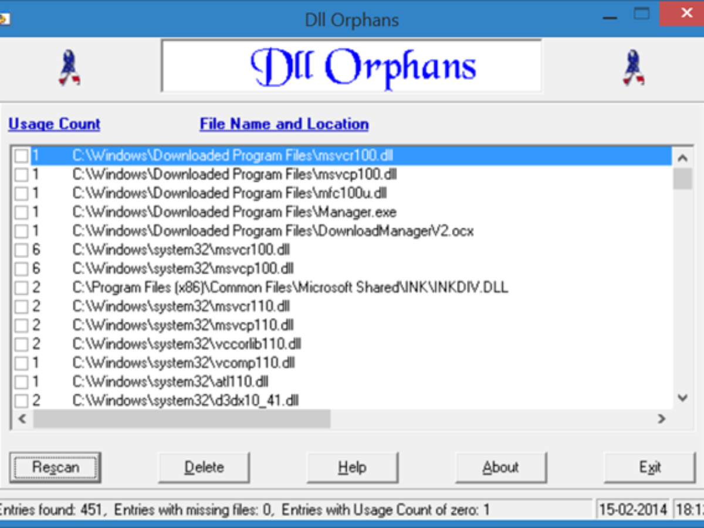
Task: Select the msvcr110.dll checkbox
Action: (21, 306)
